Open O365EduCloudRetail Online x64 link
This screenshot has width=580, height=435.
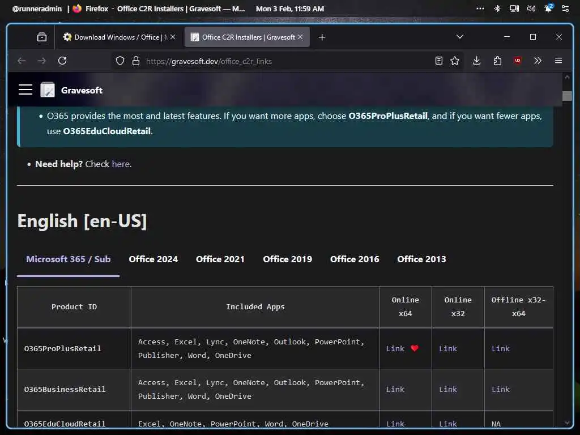[395, 424]
